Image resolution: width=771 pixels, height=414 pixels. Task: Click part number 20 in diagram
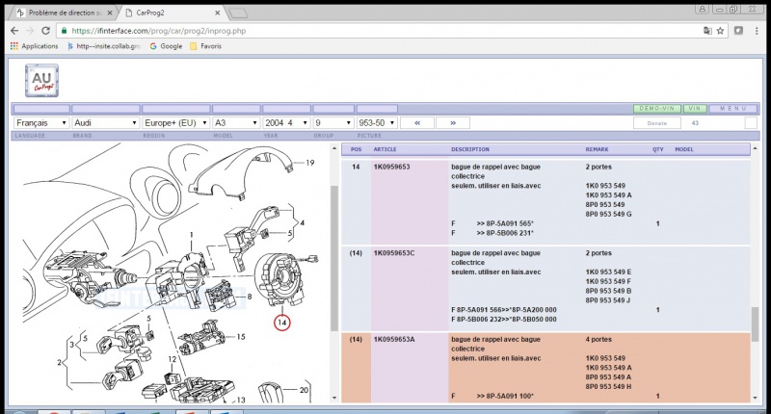click(x=304, y=390)
